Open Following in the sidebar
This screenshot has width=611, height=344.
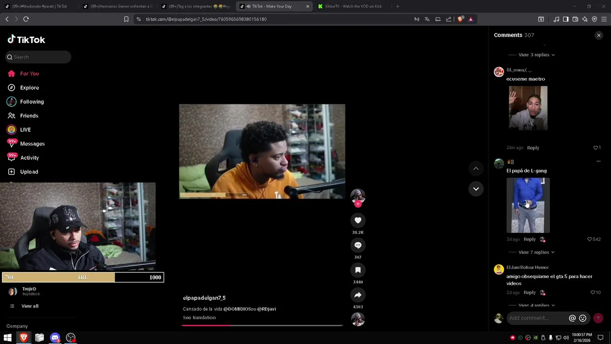tap(32, 102)
